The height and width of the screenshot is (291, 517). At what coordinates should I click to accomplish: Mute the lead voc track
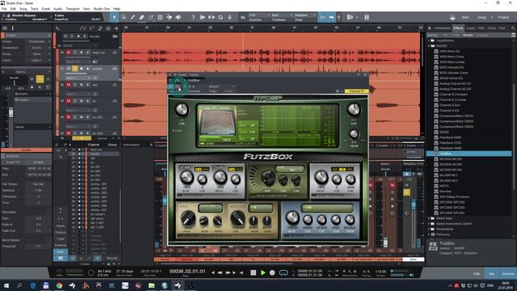[x=68, y=53]
